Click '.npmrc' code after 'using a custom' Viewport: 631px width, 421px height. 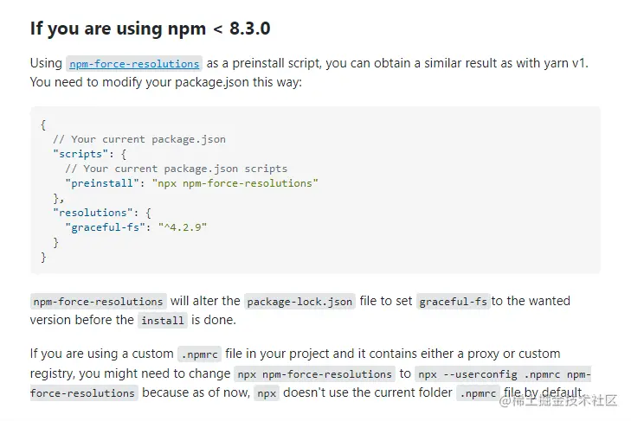(199, 354)
